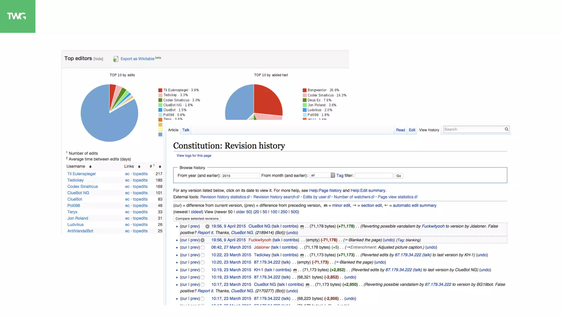Click the Go button in Browse history

point(398,176)
